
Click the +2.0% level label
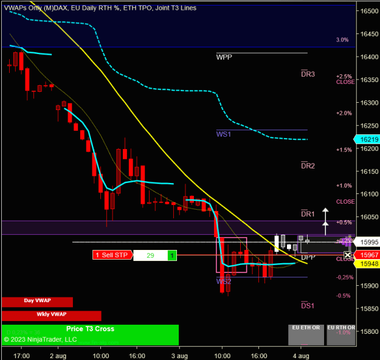tap(344, 113)
